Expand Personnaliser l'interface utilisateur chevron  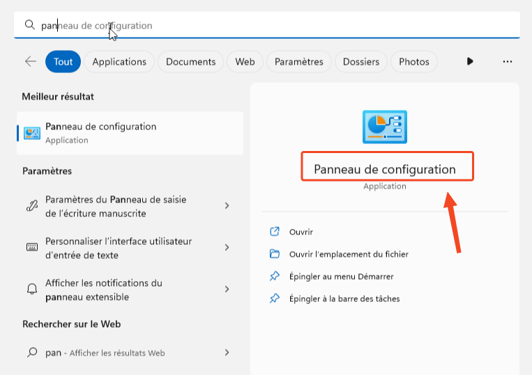click(x=227, y=248)
